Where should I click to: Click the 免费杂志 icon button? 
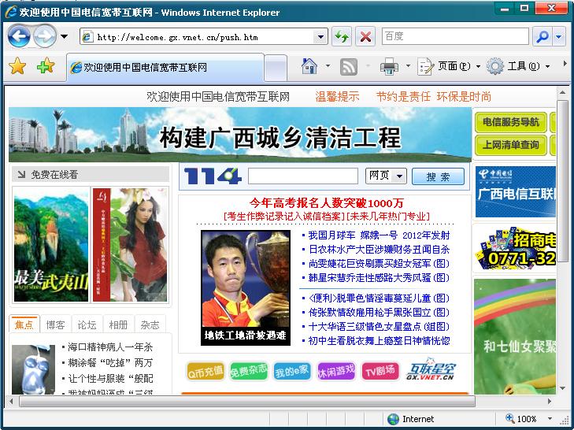tap(249, 372)
